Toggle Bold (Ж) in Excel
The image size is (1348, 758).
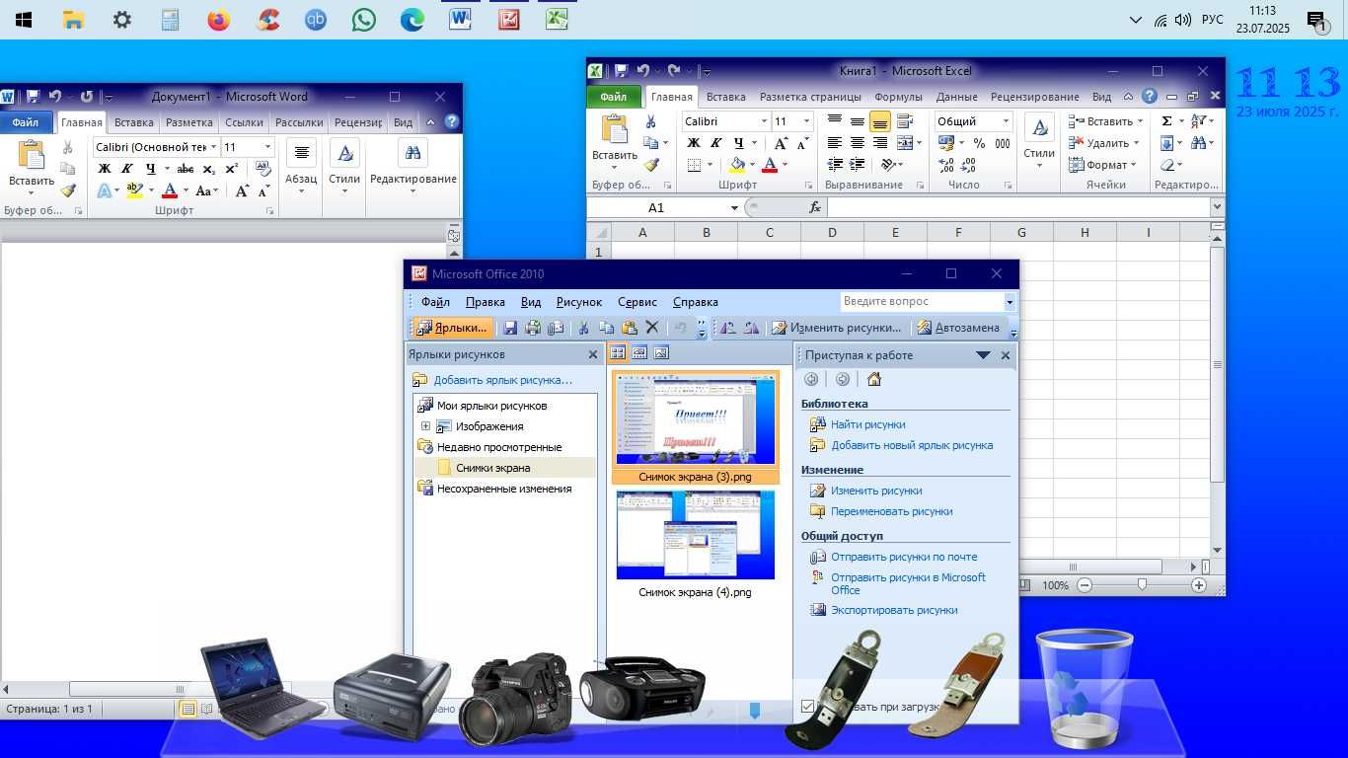coord(694,143)
